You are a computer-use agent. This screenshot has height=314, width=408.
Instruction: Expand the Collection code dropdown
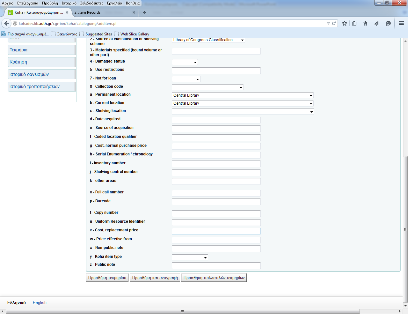click(208, 87)
